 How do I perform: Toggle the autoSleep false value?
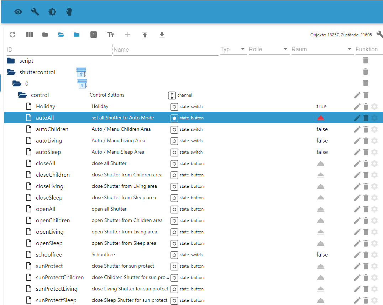coord(322,152)
